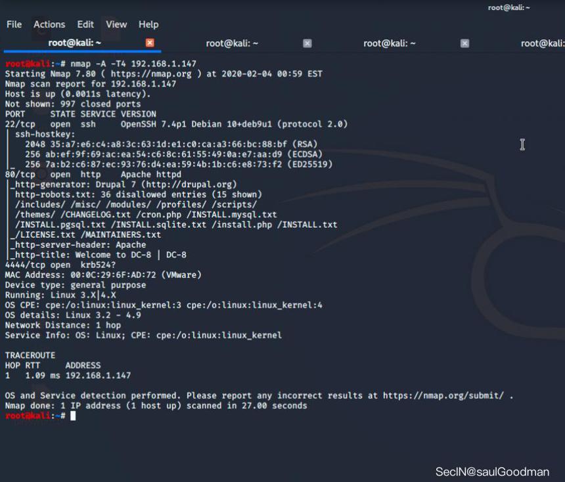Click the 4444/tcp open krb524 line

tap(60, 265)
